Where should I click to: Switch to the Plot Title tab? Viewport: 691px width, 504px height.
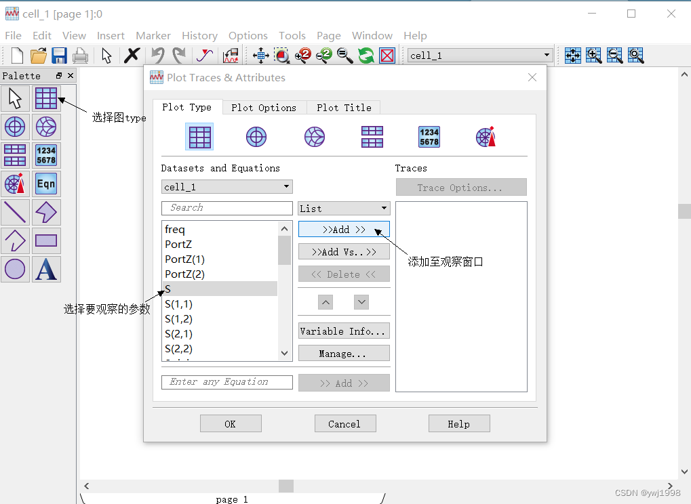tap(344, 108)
